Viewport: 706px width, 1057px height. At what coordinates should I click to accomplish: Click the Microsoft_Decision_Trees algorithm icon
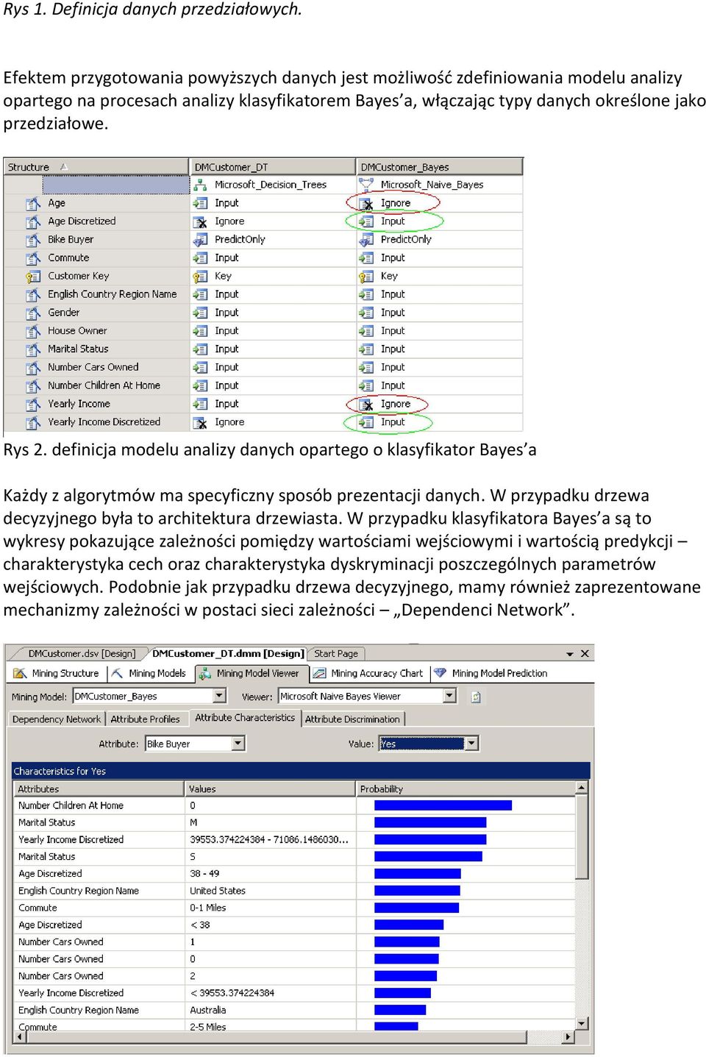pos(200,185)
